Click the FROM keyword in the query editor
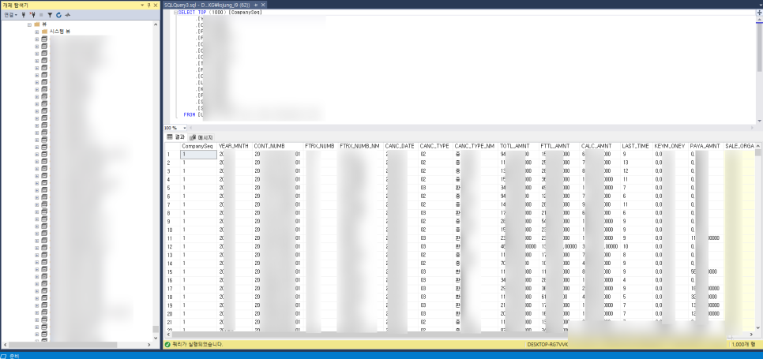This screenshot has width=763, height=359. 190,114
